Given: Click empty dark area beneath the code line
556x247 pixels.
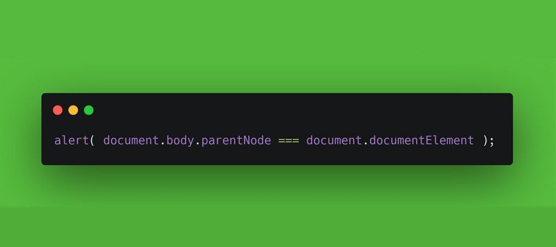Looking at the screenshot, I should click(276, 157).
